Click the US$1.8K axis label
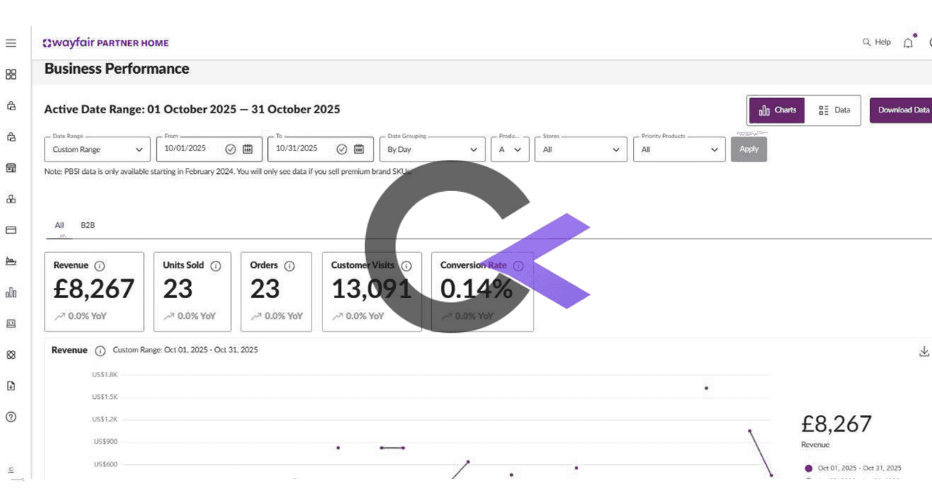Image resolution: width=932 pixels, height=489 pixels. click(x=104, y=374)
